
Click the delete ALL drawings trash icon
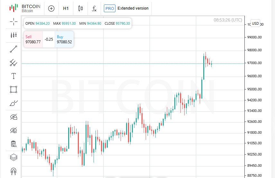pos(14,144)
